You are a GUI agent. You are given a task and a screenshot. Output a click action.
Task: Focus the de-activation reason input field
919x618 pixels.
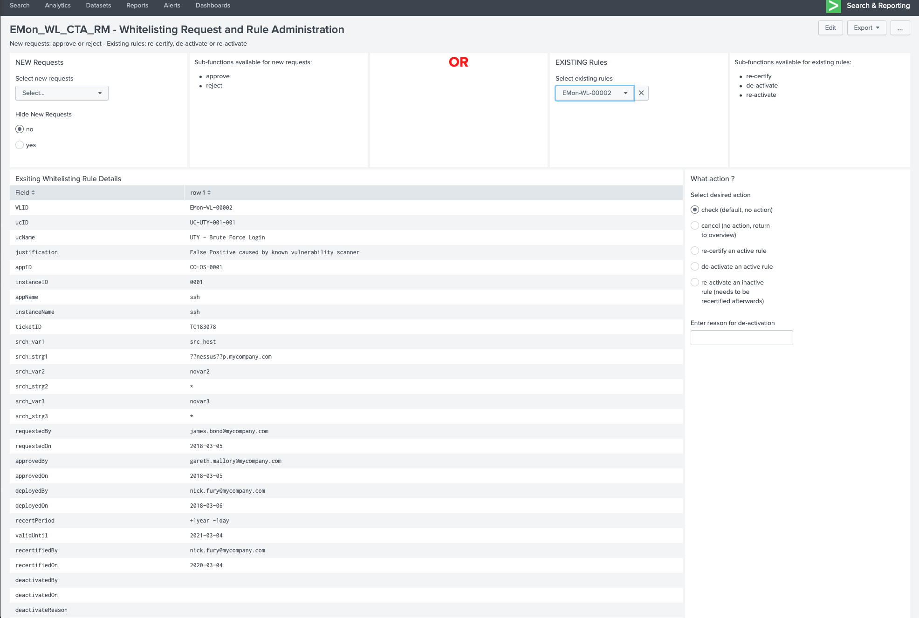741,338
